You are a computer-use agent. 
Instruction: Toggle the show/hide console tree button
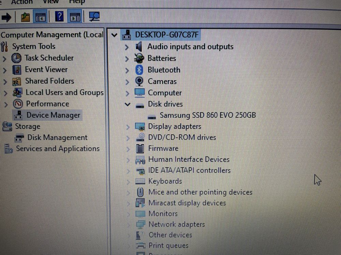[x=41, y=17]
